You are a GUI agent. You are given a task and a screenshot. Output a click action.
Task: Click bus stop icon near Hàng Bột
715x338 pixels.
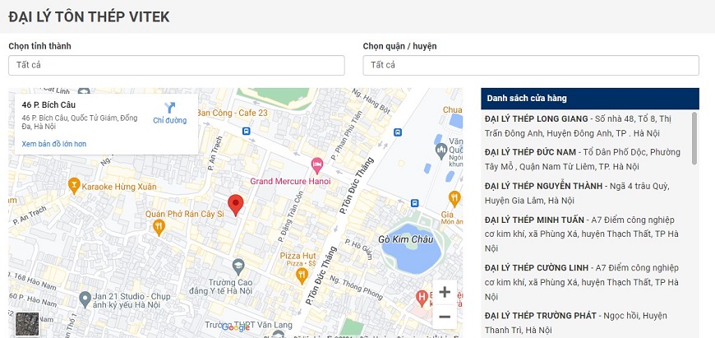(398, 132)
